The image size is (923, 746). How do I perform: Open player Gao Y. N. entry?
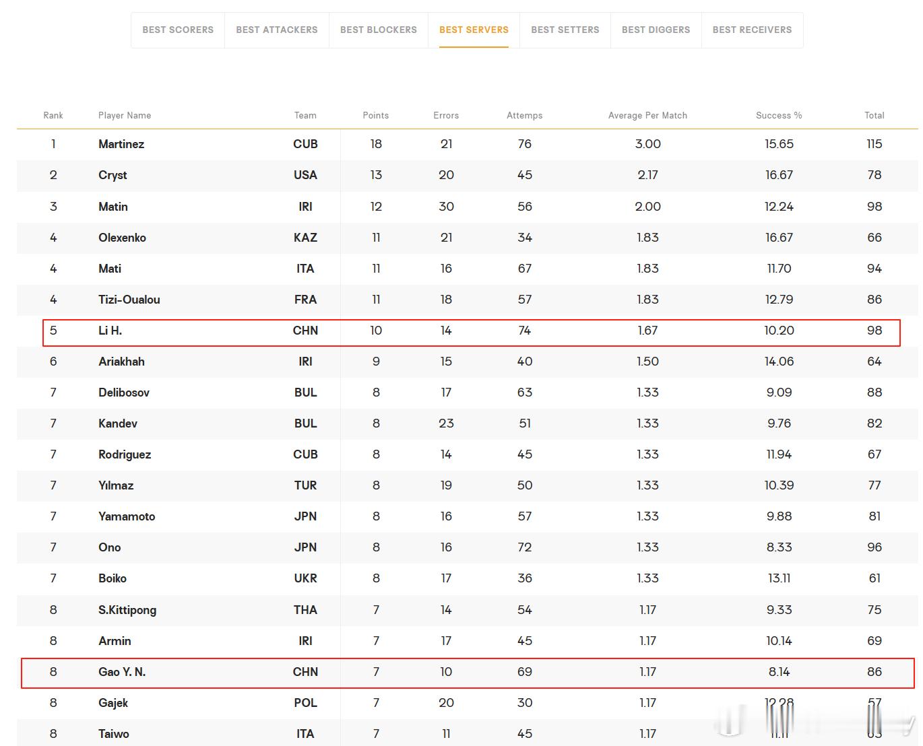pyautogui.click(x=122, y=672)
